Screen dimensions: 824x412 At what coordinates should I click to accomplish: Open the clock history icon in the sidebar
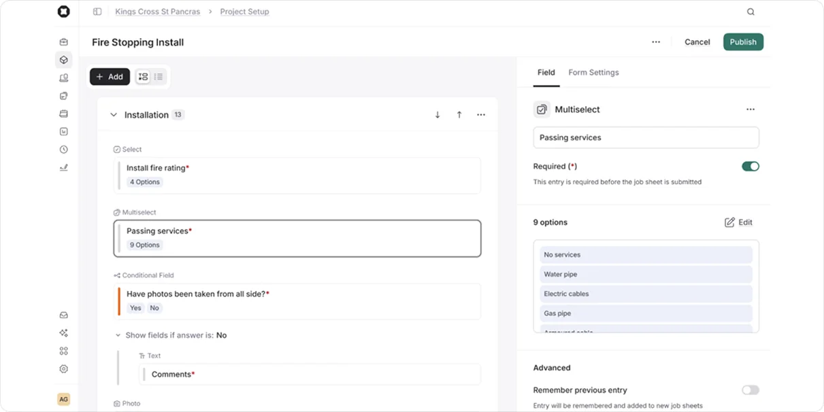(63, 150)
